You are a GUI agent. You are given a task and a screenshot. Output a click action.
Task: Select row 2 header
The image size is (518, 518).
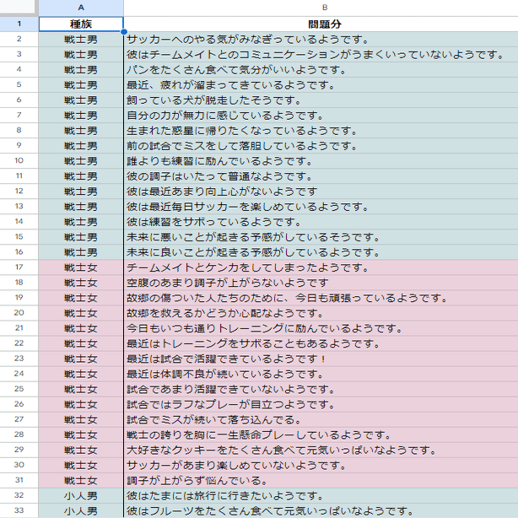[19, 40]
